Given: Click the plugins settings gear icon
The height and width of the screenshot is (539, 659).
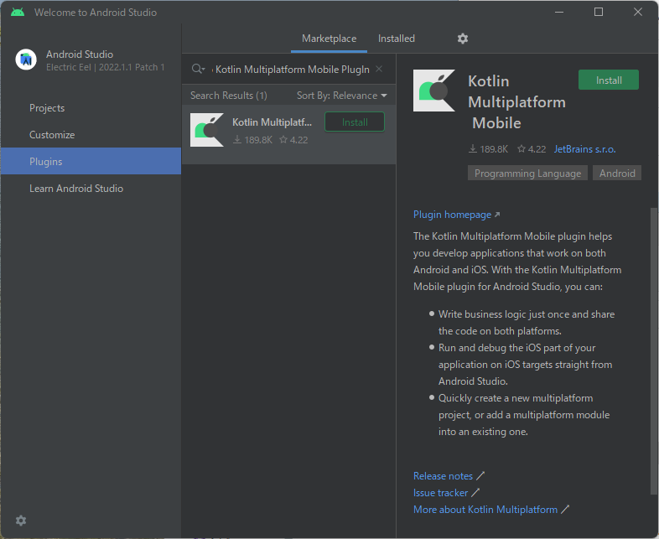Looking at the screenshot, I should click(463, 39).
